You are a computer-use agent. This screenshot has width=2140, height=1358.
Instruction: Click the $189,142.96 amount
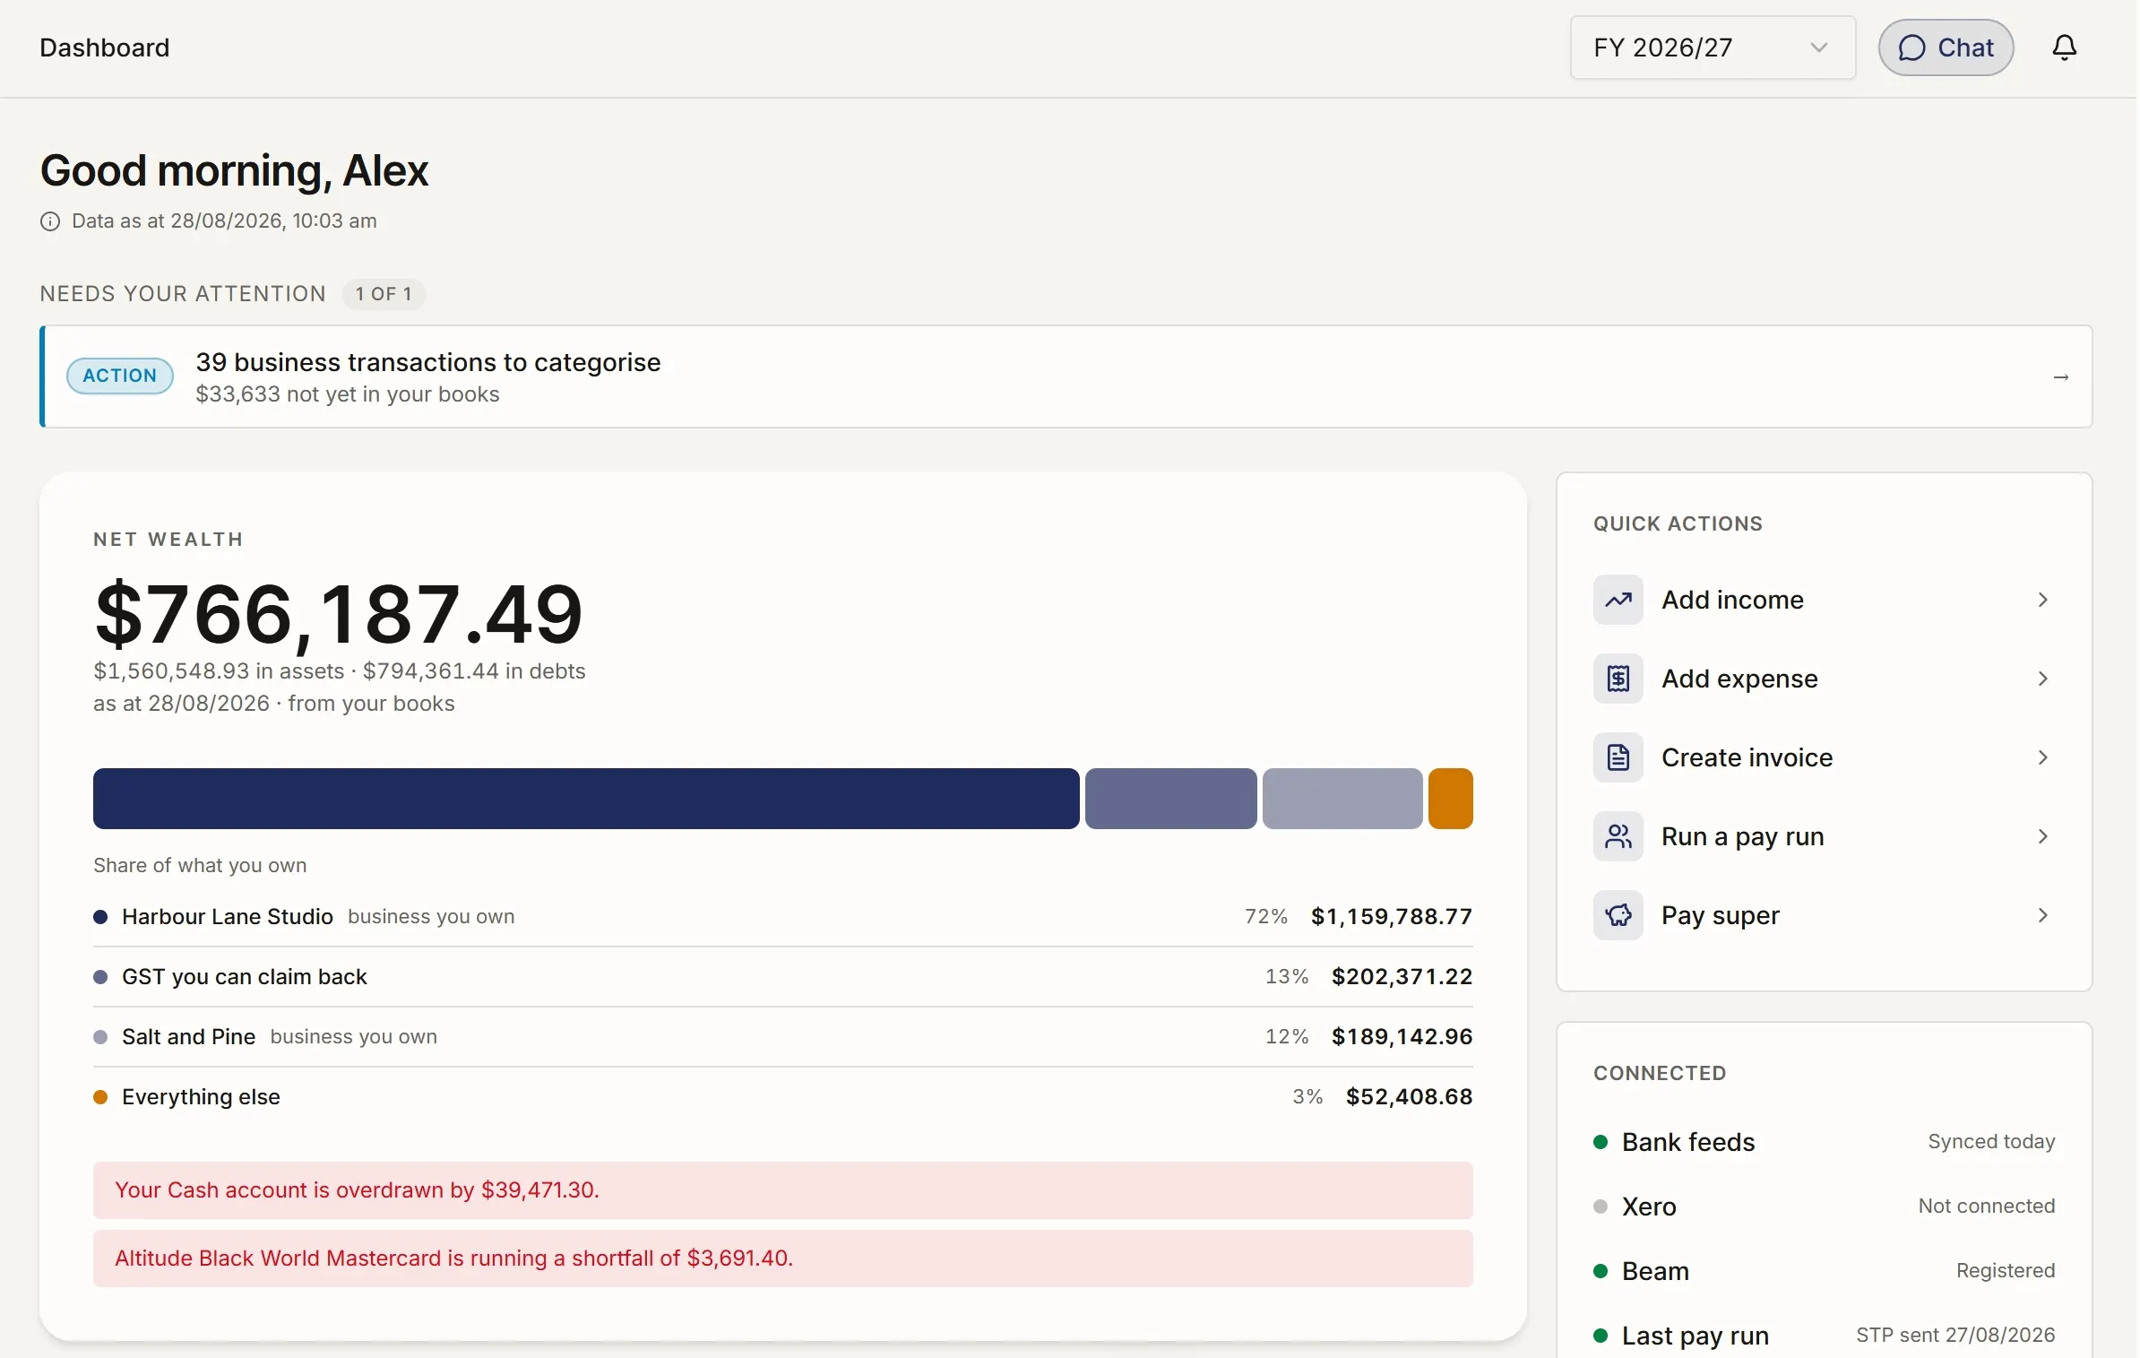click(1402, 1037)
